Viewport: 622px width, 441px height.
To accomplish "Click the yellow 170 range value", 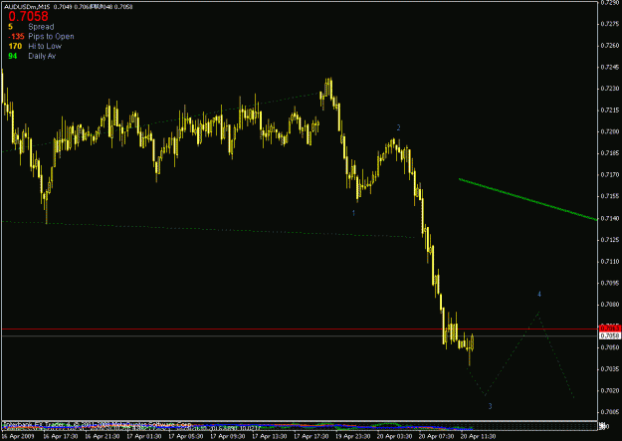I will pos(15,46).
